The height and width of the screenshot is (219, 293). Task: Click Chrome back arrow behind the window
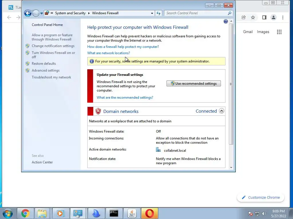(x=9, y=17)
